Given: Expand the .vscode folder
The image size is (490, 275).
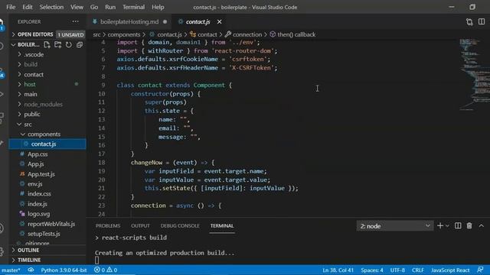Looking at the screenshot, I should tap(34, 54).
